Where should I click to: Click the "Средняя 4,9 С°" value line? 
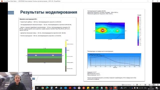point(92,72)
